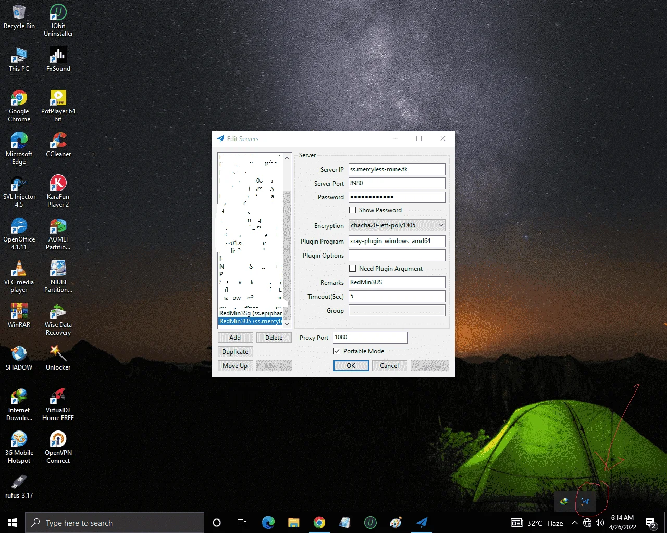Select the CCleaner desktop icon
667x533 pixels.
[x=58, y=145]
